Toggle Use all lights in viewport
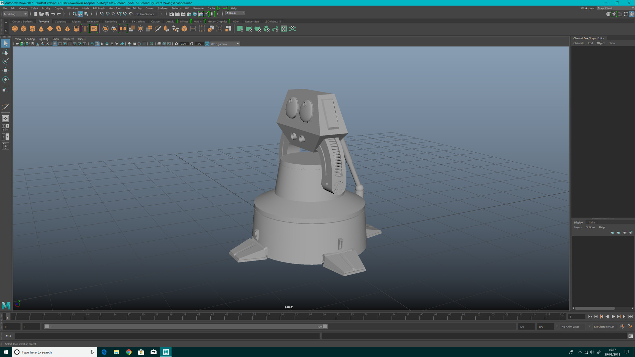Screen dimensions: 635x357 click(x=117, y=44)
